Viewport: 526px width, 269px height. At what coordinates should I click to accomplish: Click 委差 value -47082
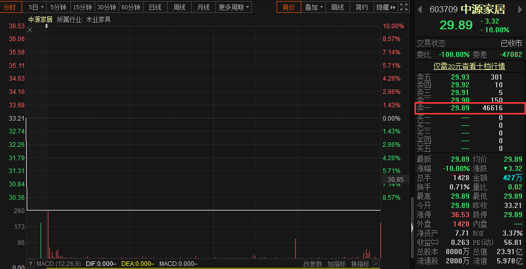pyautogui.click(x=511, y=54)
